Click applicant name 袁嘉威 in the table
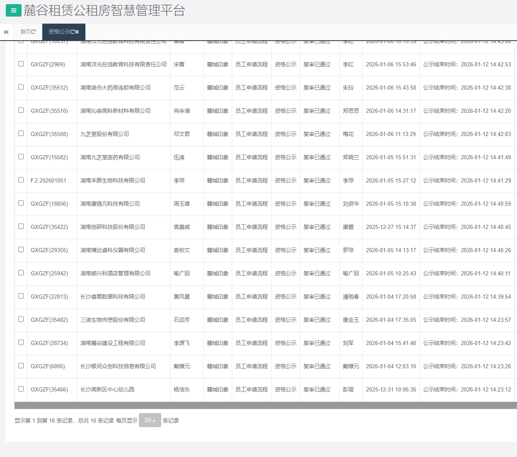Viewport: 517px width, 457px height. click(x=182, y=227)
